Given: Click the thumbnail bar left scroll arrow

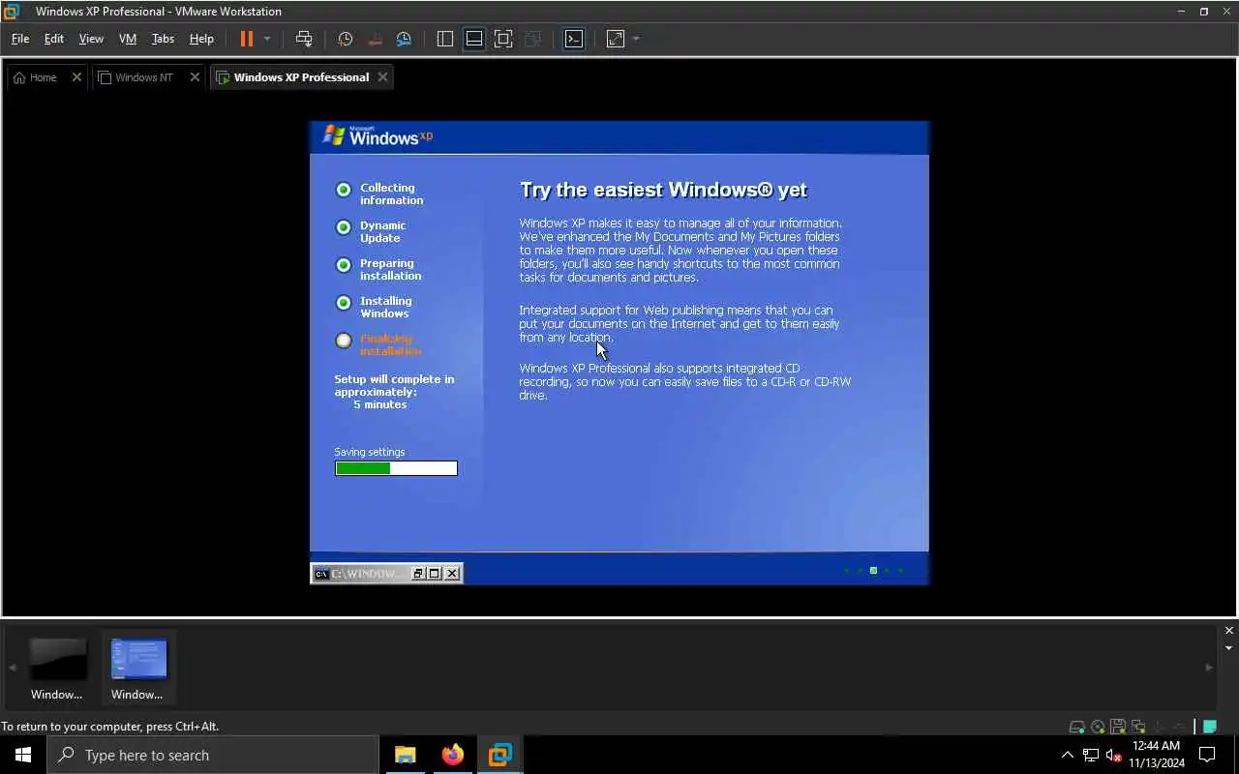Looking at the screenshot, I should click(13, 668).
